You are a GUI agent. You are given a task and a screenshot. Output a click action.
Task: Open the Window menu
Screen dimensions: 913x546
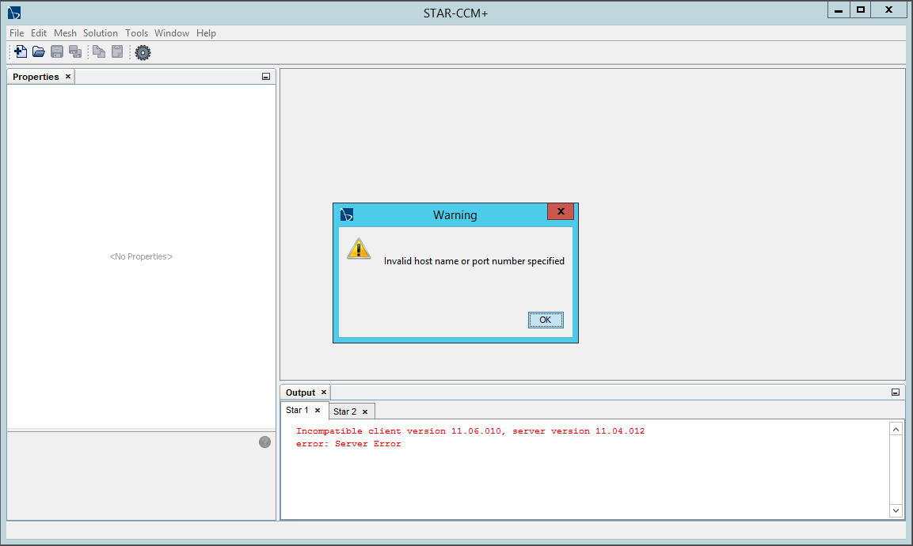pyautogui.click(x=172, y=33)
